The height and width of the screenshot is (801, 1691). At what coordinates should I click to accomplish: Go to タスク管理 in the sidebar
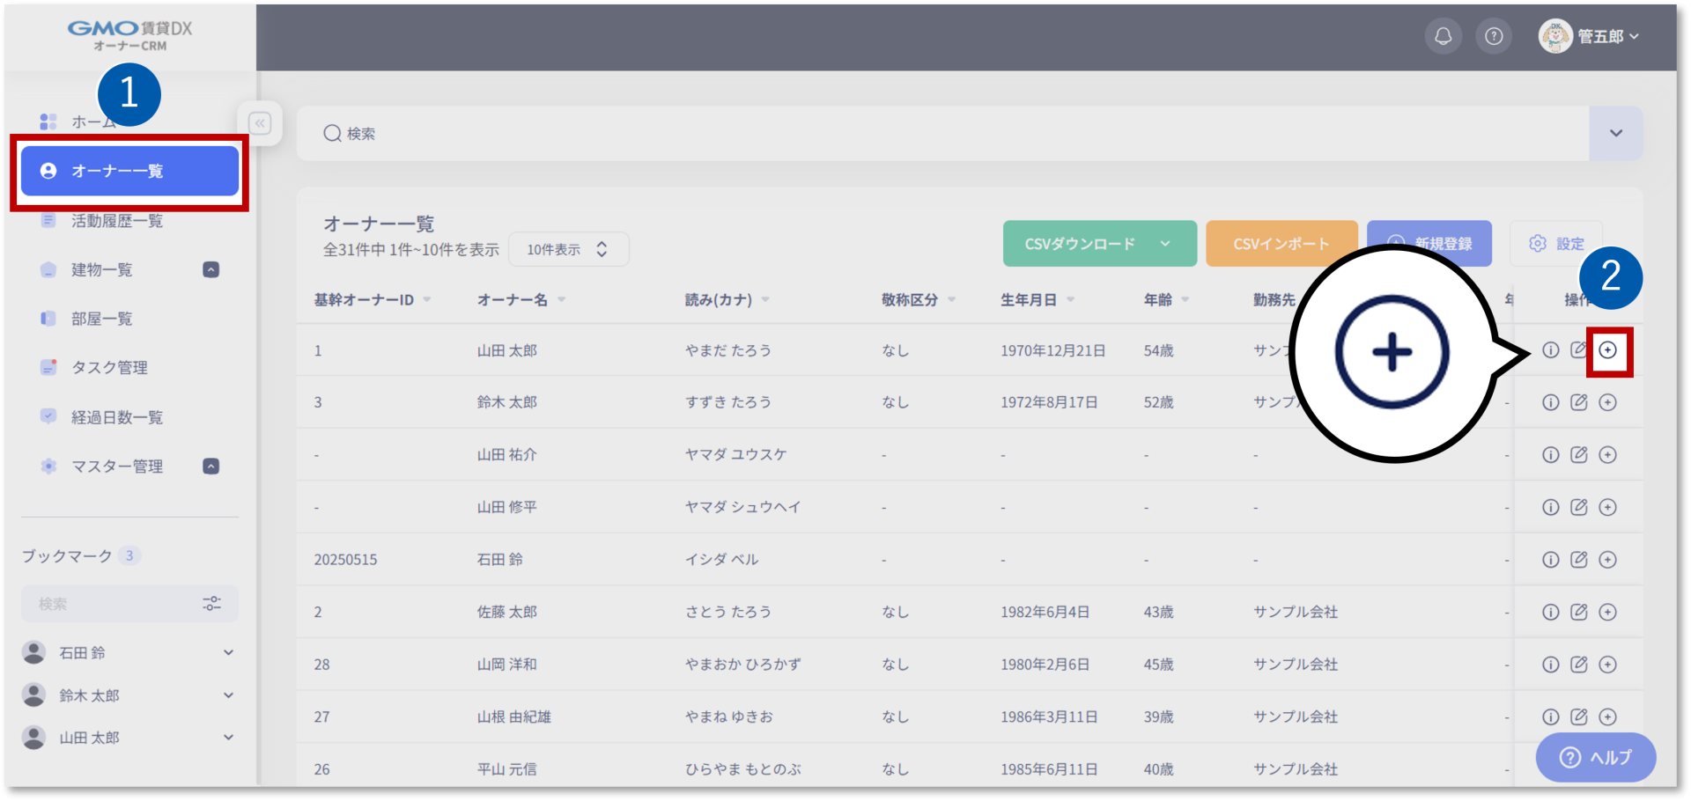click(109, 368)
